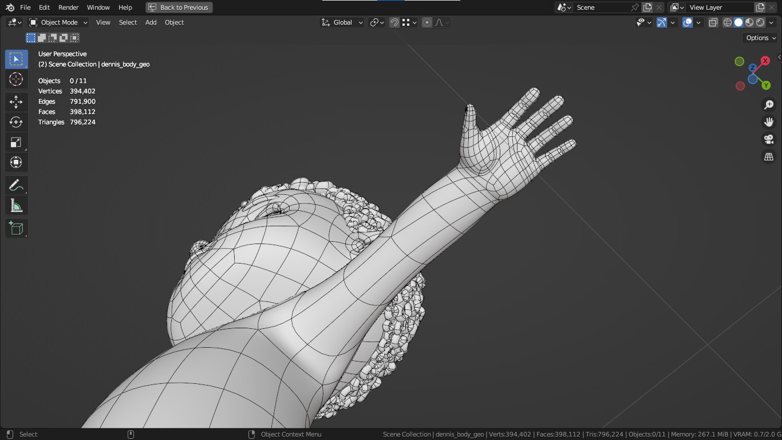Set selection mode to extend selection
The image size is (782, 440).
coord(42,38)
